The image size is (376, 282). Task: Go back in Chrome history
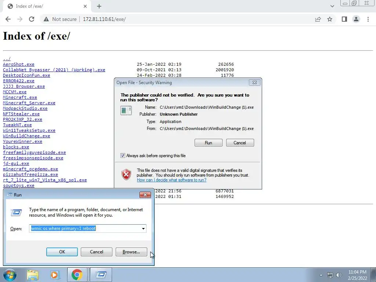[x=8, y=19]
